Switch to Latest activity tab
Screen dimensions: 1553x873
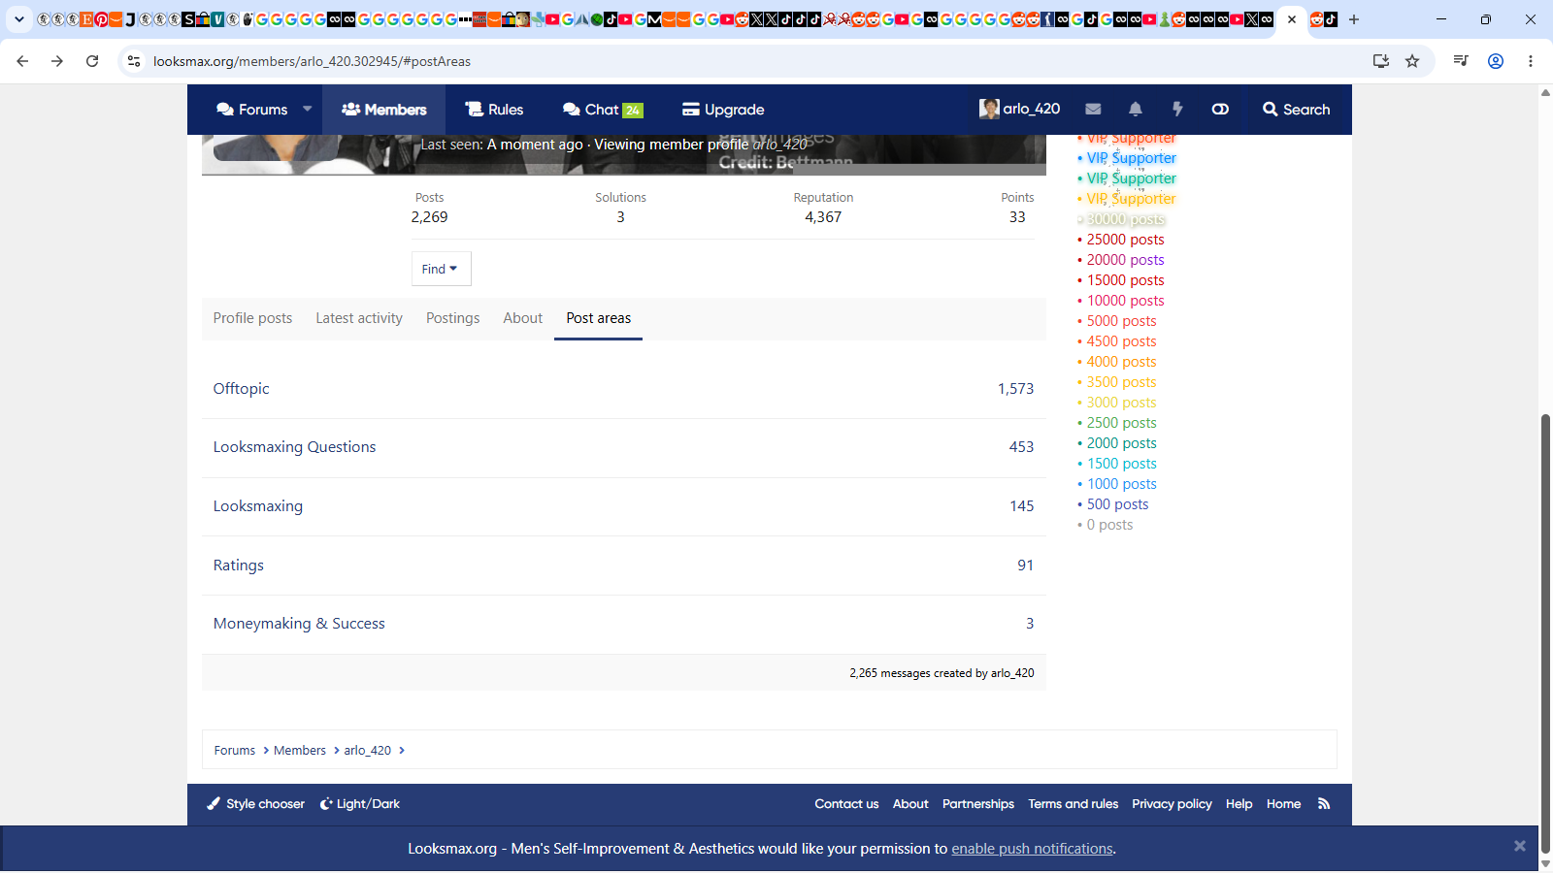[359, 318]
